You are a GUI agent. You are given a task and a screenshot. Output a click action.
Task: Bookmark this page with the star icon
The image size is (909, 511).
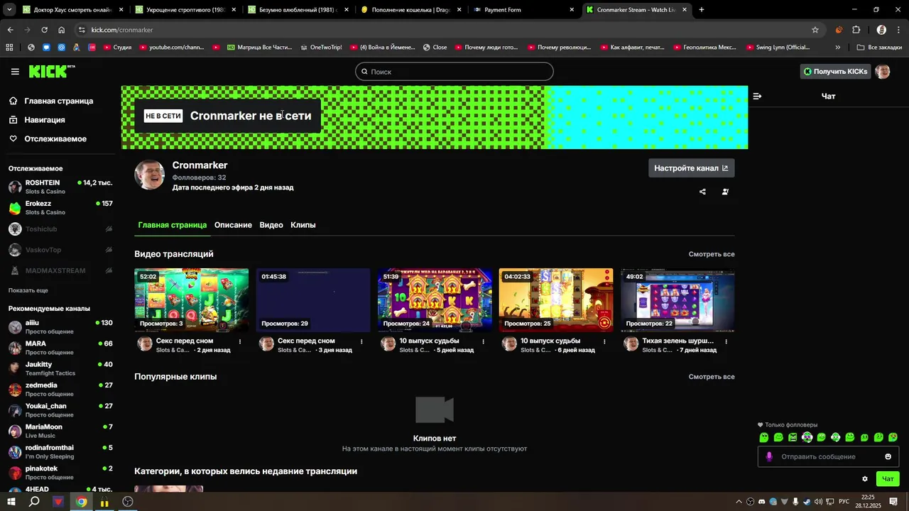click(x=815, y=30)
